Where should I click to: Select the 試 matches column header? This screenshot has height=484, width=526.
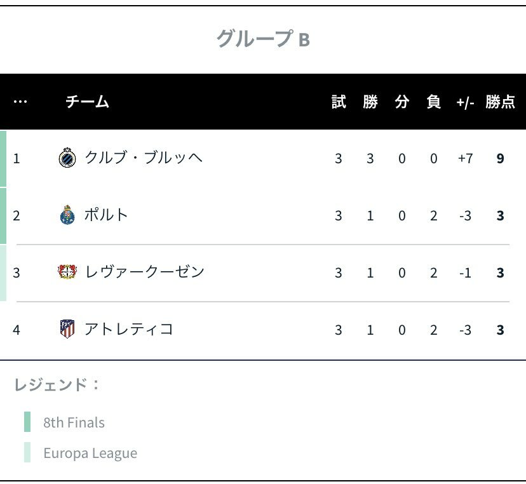coord(339,102)
